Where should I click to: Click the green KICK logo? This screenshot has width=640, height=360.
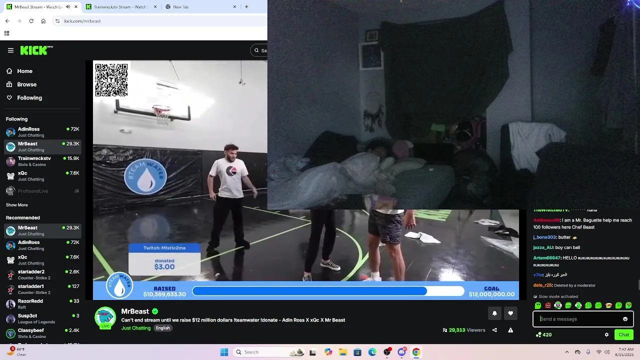(36, 50)
